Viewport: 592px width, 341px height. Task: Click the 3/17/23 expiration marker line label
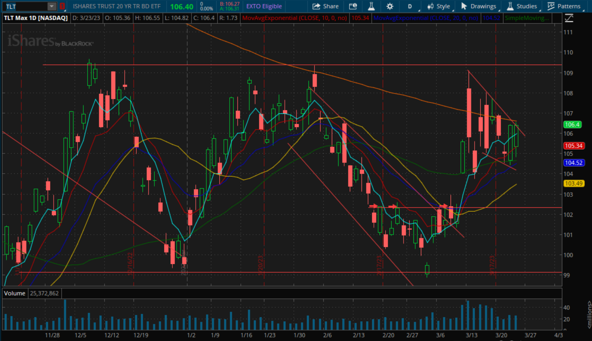[492, 265]
